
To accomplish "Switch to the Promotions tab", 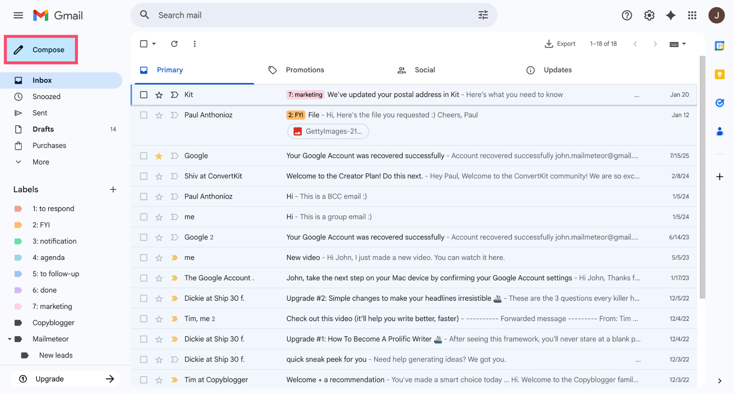I will [x=305, y=70].
